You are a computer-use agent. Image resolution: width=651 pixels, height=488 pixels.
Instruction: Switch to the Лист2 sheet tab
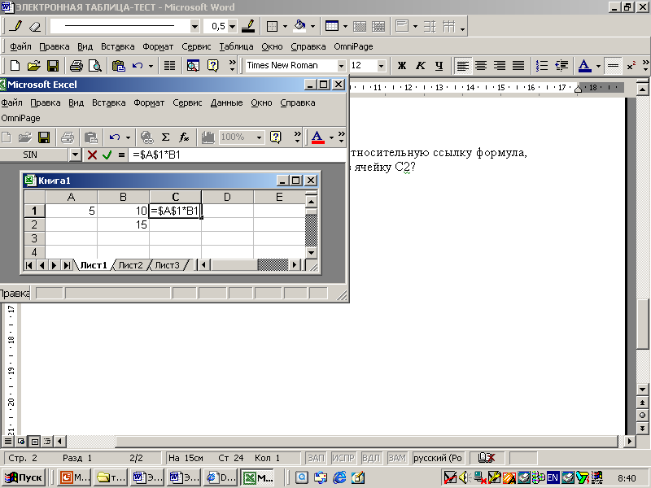tap(130, 265)
